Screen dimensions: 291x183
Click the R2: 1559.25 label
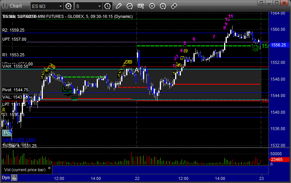13,30
